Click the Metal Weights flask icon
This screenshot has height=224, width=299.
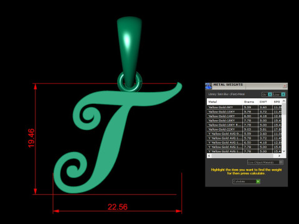(x=208, y=86)
